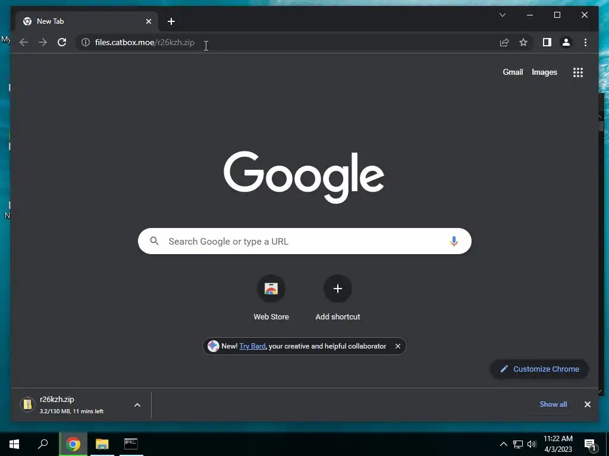Image resolution: width=609 pixels, height=456 pixels.
Task: Expand r26kzh.zip download options arrow
Action: coord(137,405)
